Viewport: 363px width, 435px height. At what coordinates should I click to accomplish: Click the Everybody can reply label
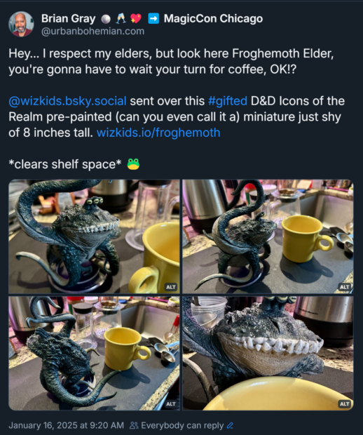(182, 425)
